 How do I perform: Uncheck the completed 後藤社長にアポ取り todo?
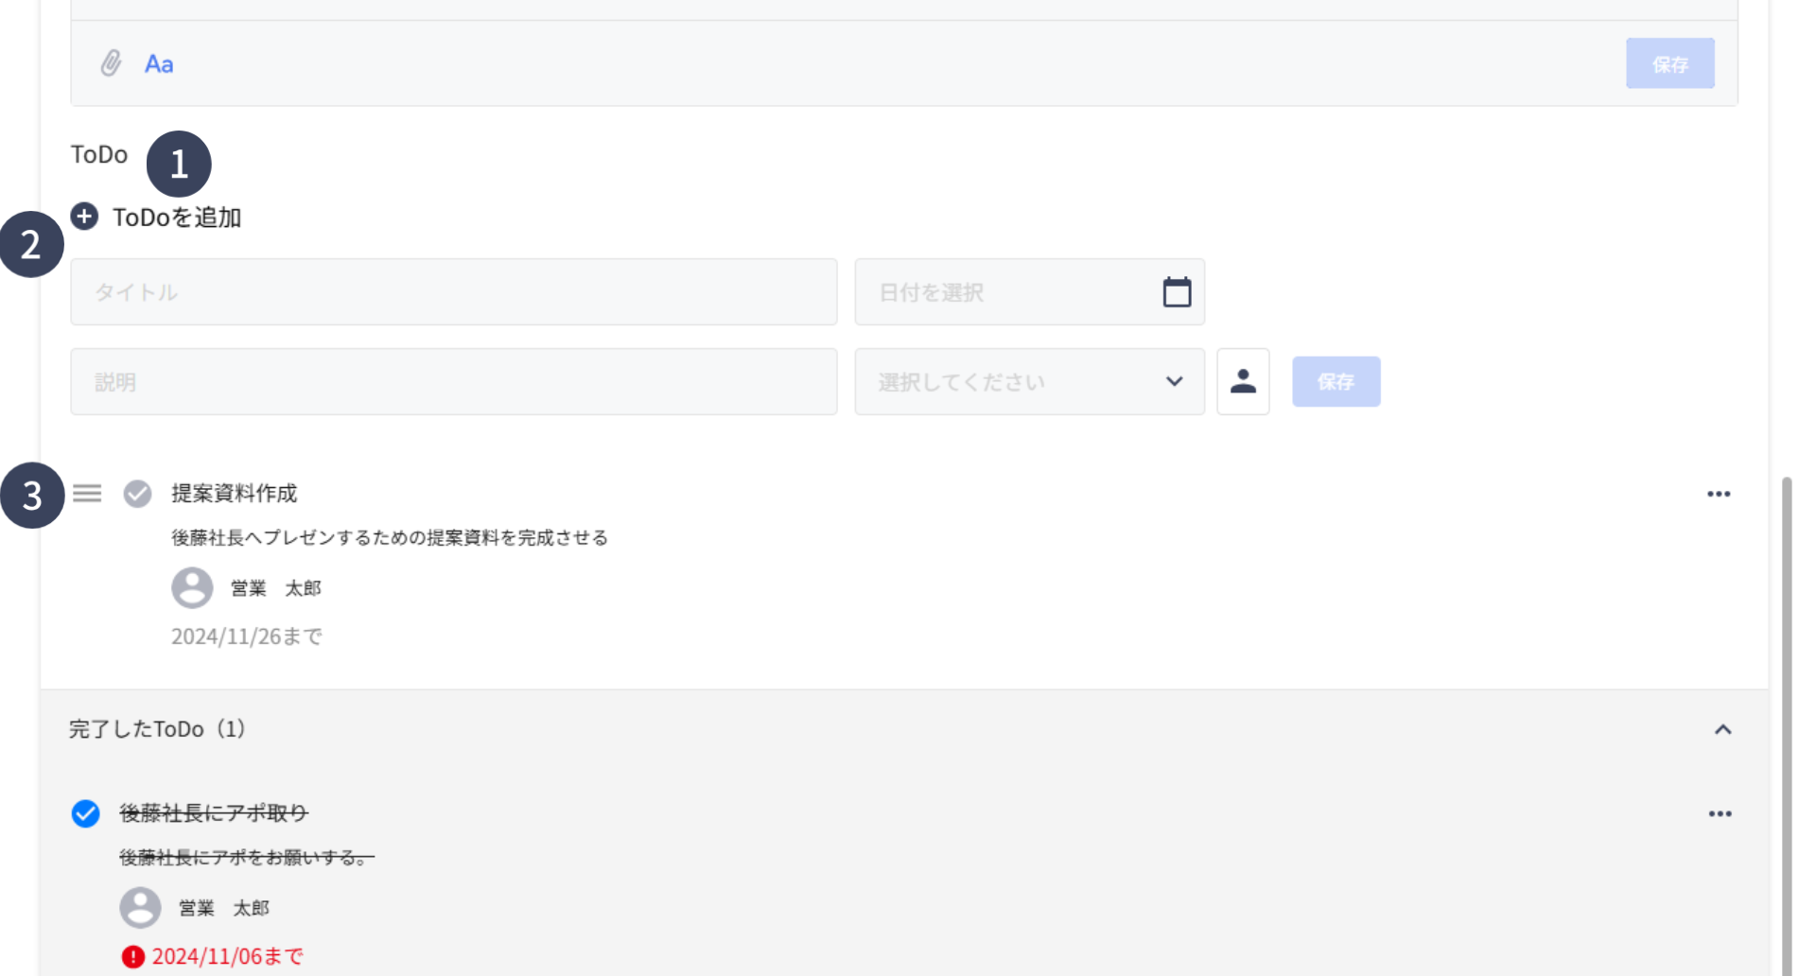(x=86, y=813)
